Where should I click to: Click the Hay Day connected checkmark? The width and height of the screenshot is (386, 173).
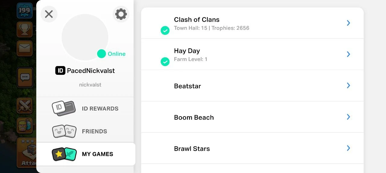point(165,62)
